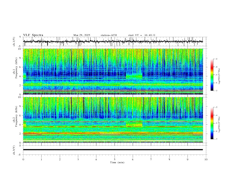Click the "10" kHz tick of ch.1 spectrogram
Viewport: 232px width, 179px height.
pyautogui.click(x=20, y=49)
